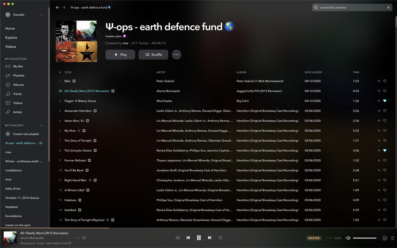Seek on the track progress bar
The image size is (397, 248).
coord(198,228)
